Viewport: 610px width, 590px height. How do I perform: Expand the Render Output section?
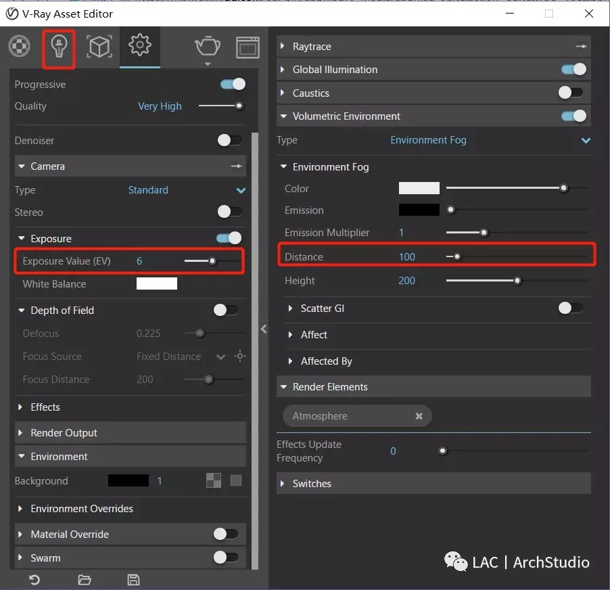click(20, 433)
